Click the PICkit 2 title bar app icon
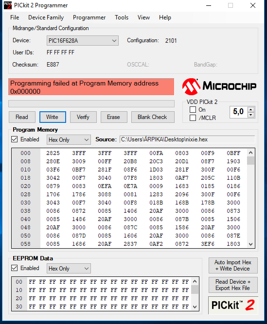This screenshot has width=267, height=324. point(8,5)
